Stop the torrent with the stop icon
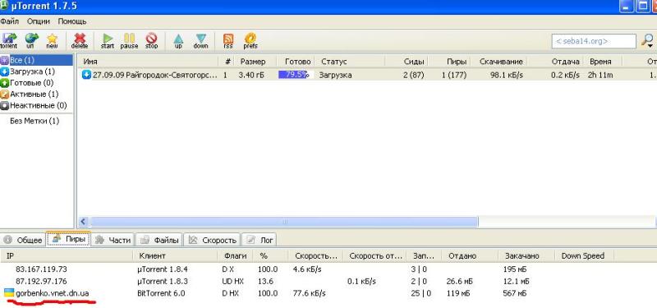Image resolution: width=657 pixels, height=308 pixels. click(152, 41)
